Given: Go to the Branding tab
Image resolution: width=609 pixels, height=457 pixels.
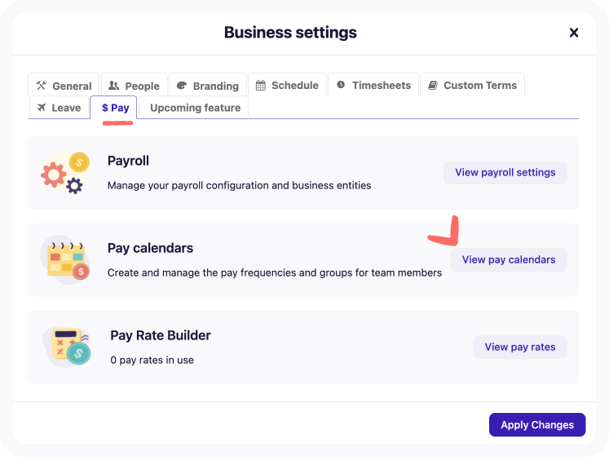Looking at the screenshot, I should tap(208, 86).
